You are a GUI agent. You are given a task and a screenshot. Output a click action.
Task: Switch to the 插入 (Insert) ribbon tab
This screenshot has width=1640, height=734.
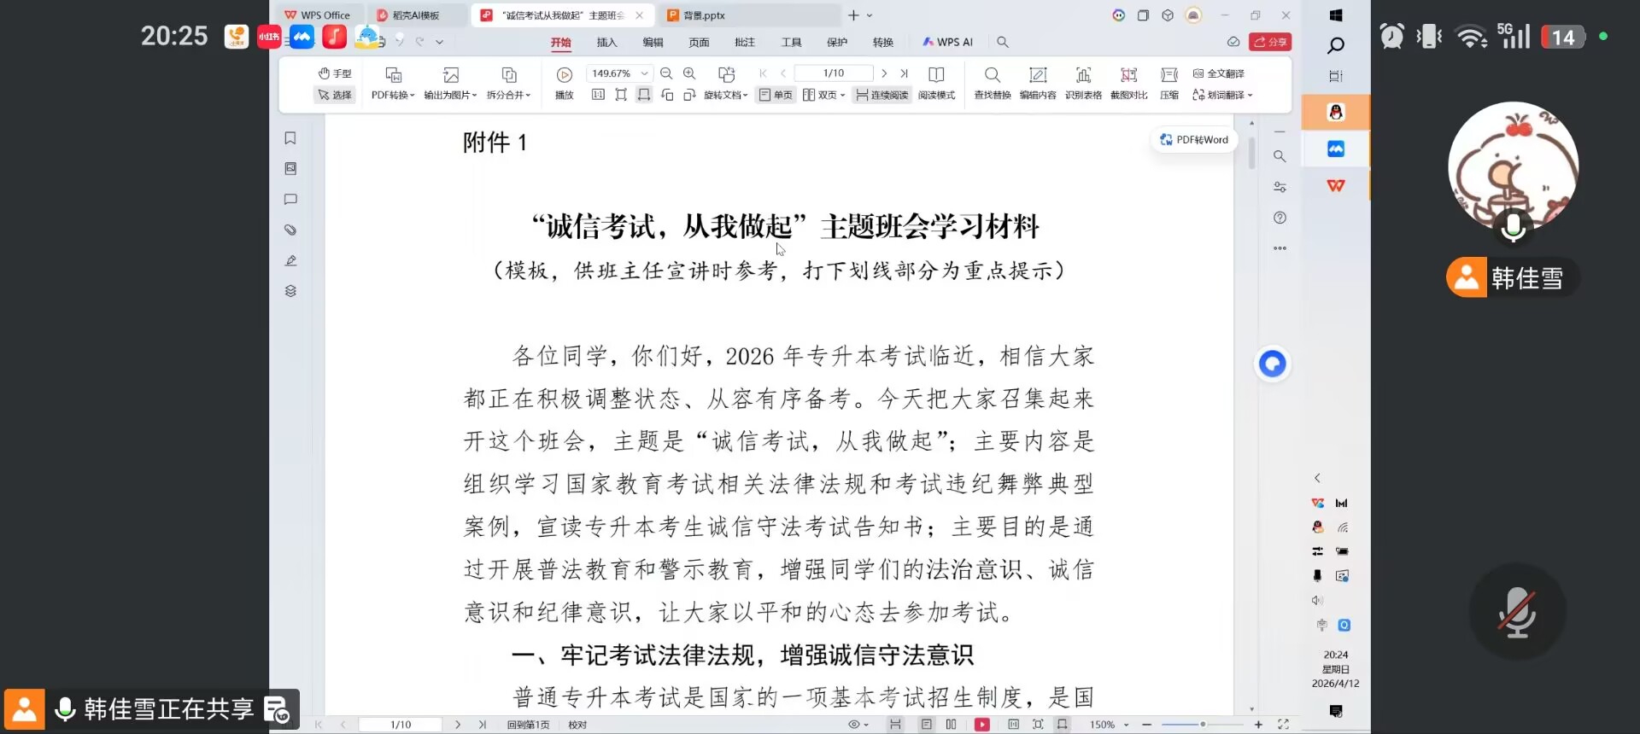coord(606,42)
